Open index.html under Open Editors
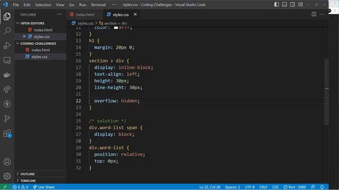Viewport: 339px width, 190px height. pos(43,30)
